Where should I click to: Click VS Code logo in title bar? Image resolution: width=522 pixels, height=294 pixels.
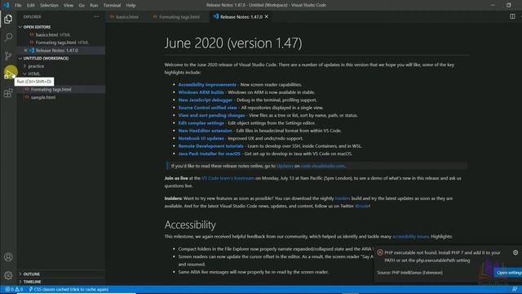coord(6,5)
